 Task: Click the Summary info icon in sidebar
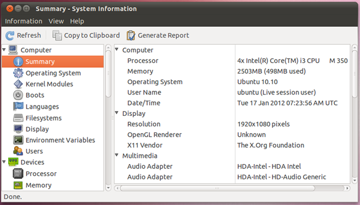point(18,62)
